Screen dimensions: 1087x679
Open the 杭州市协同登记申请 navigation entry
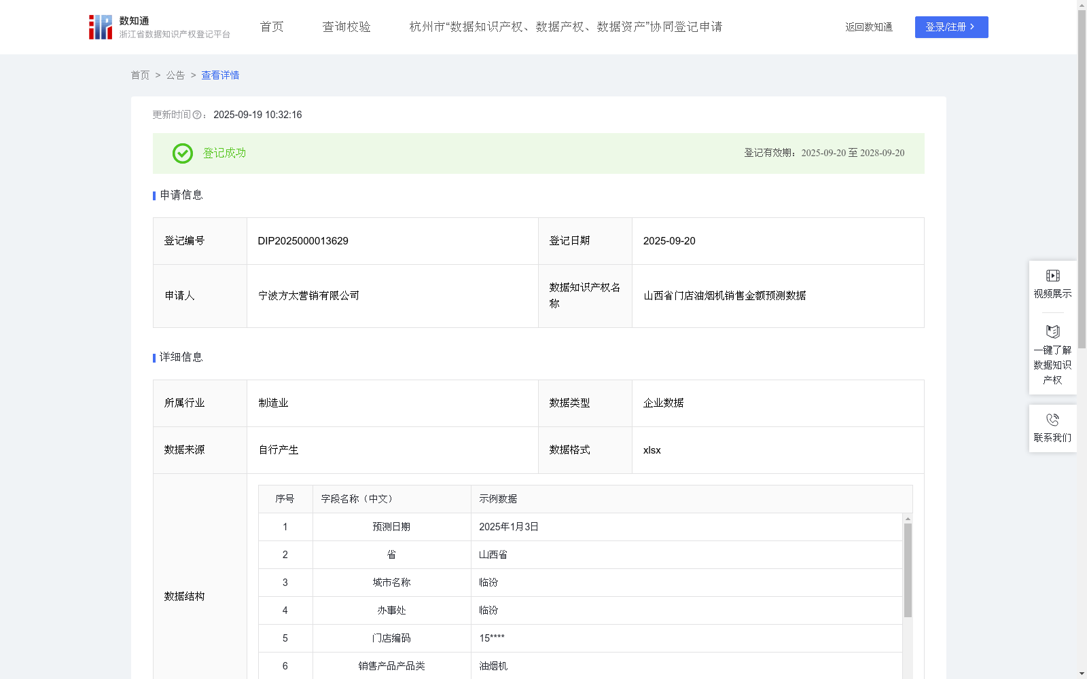tap(565, 26)
